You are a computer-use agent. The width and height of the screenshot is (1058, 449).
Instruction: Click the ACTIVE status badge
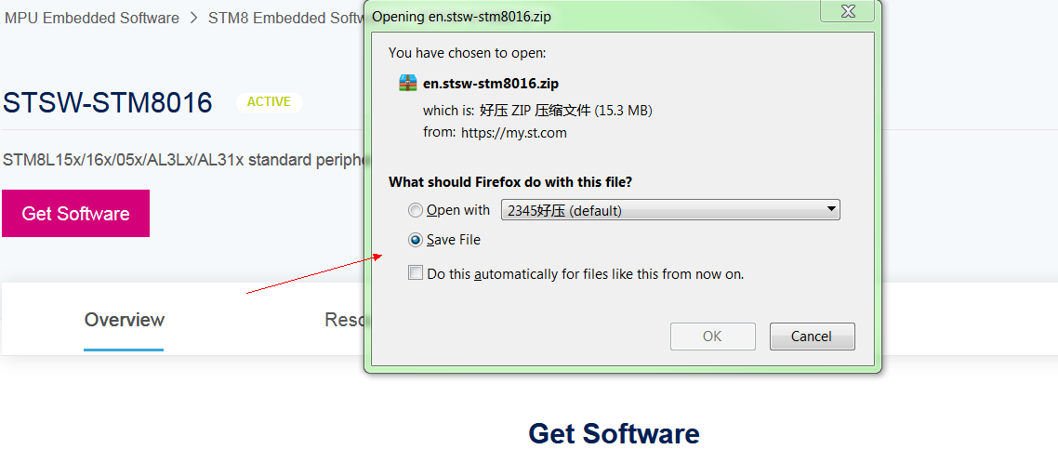269,102
